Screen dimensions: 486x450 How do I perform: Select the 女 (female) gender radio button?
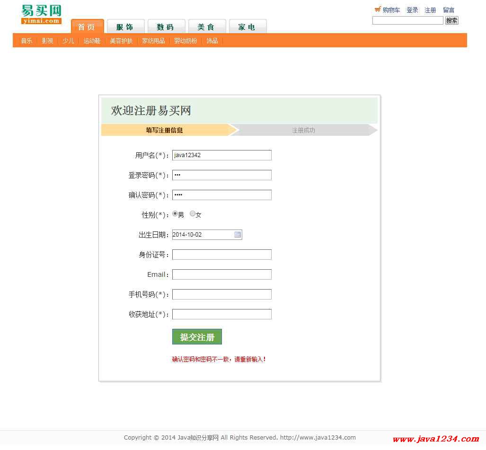[193, 214]
